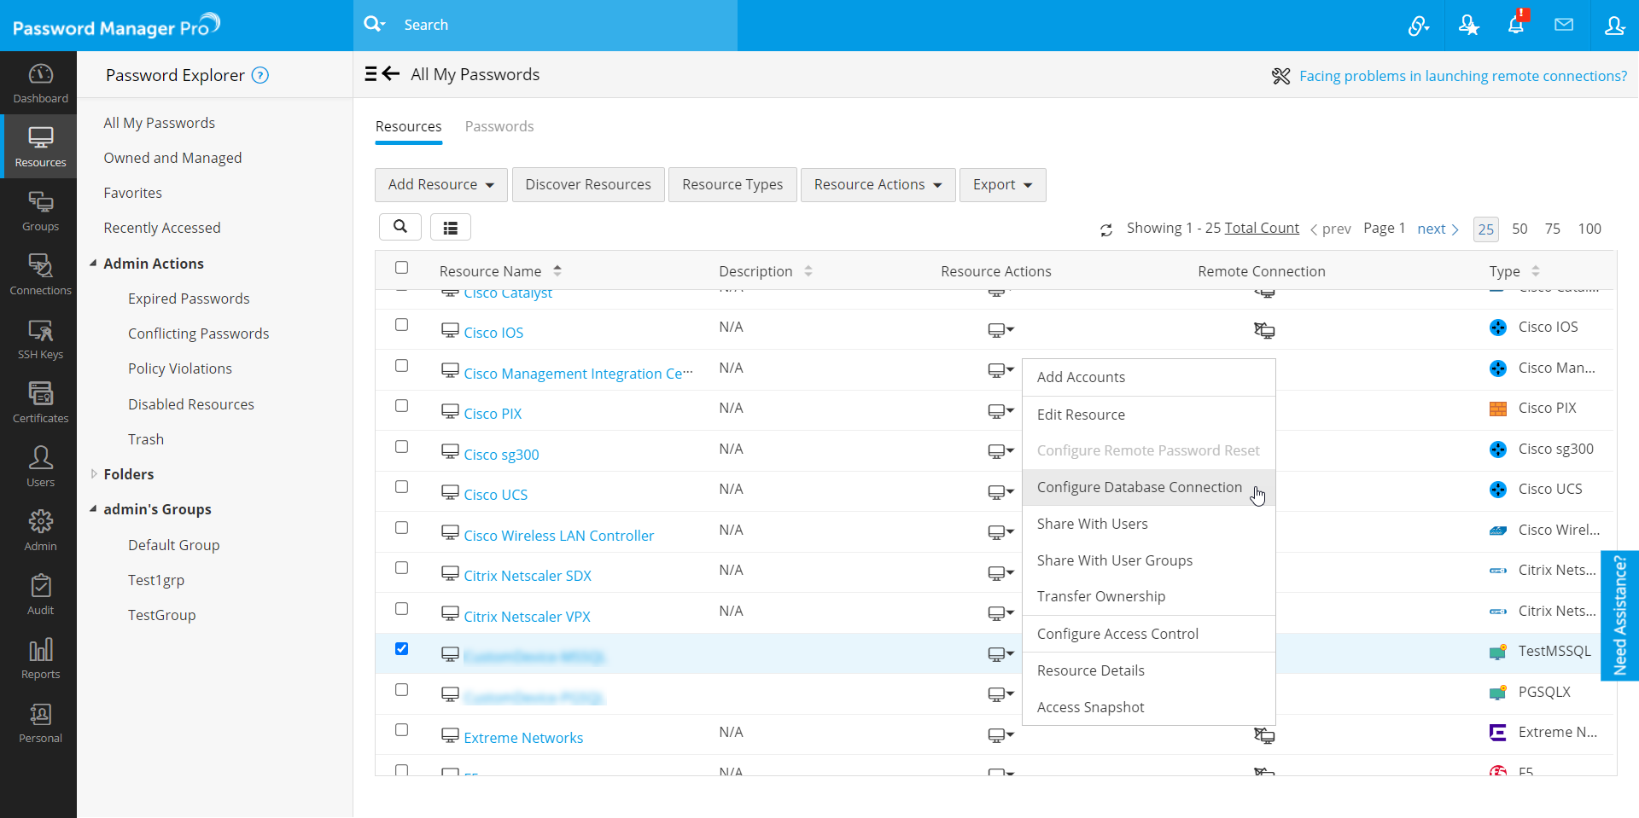Open the SSH Keys section
1639x818 pixels.
click(40, 339)
